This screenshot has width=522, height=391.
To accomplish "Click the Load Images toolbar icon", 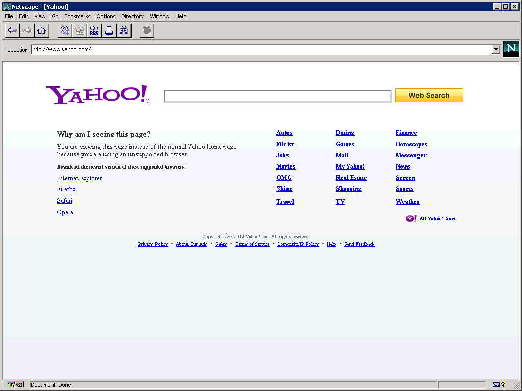I will 80,31.
